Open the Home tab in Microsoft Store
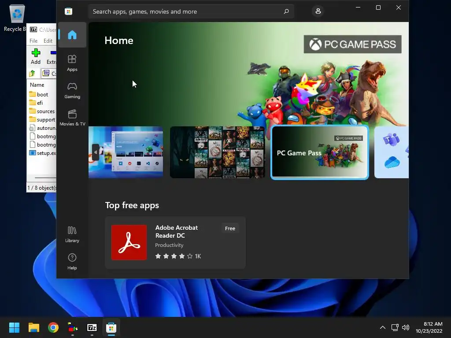The height and width of the screenshot is (338, 451). tap(72, 35)
